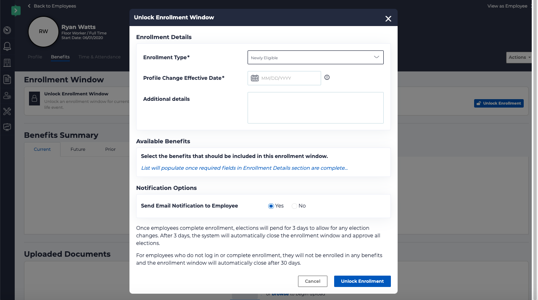The width and height of the screenshot is (538, 300).
Task: Open the Enrollment Type dropdown
Action: pos(315,57)
